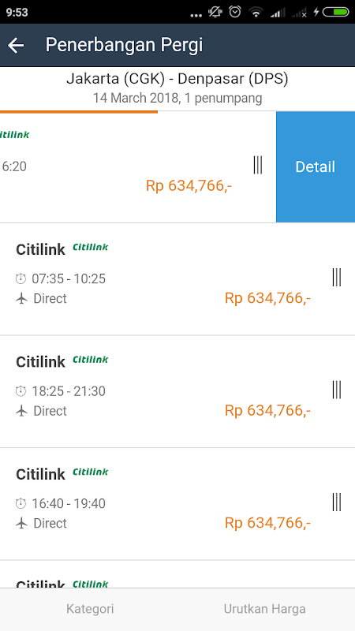Tap airplane icon on 07:35 flight
The image size is (355, 631).
21,299
